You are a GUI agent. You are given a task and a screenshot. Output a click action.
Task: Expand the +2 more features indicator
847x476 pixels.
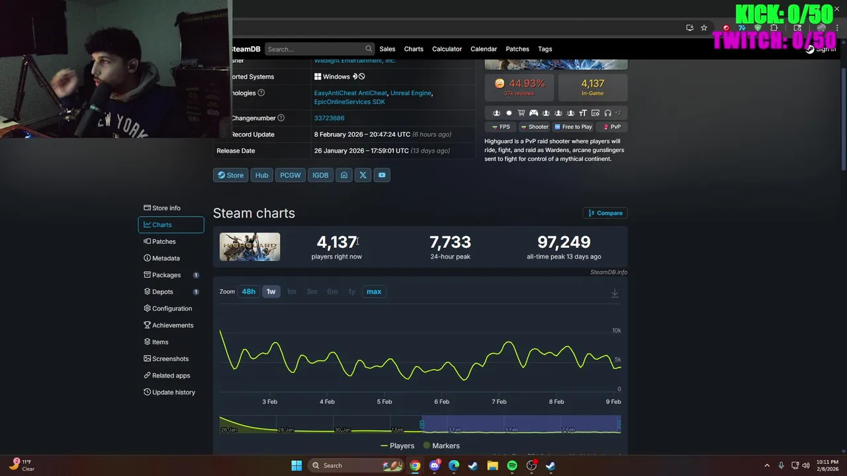click(x=618, y=113)
